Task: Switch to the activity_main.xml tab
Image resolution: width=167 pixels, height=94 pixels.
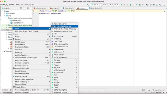Action: [x=41, y=8]
